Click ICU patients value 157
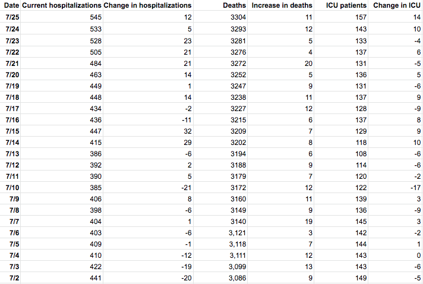The height and width of the screenshot is (284, 423). [359, 17]
